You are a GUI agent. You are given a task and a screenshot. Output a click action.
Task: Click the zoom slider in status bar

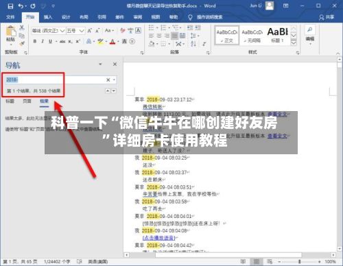click(x=299, y=261)
